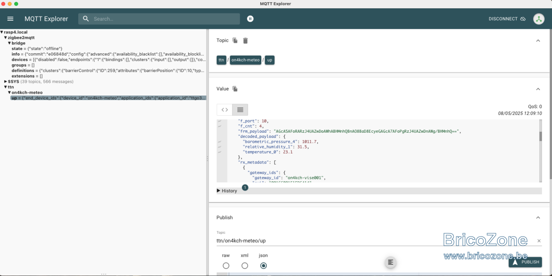Viewport: 552px width, 276px height.
Task: Select the raw payload format
Action: [x=226, y=265]
